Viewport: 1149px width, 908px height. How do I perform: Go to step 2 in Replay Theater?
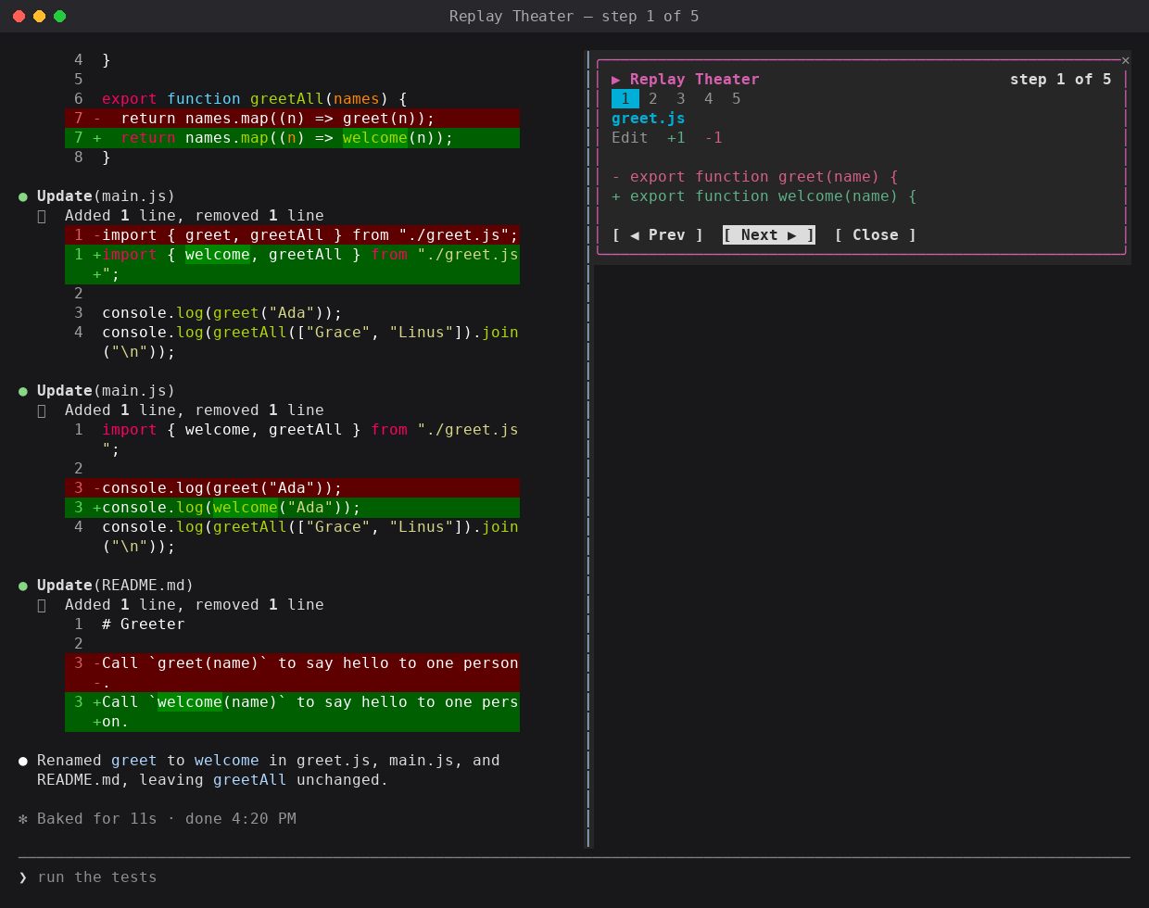point(653,99)
